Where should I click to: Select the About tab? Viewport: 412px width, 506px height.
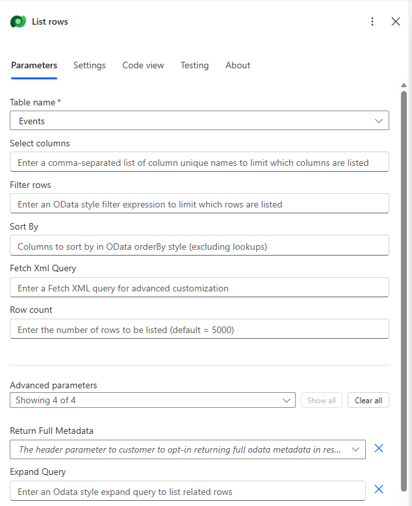coord(238,65)
